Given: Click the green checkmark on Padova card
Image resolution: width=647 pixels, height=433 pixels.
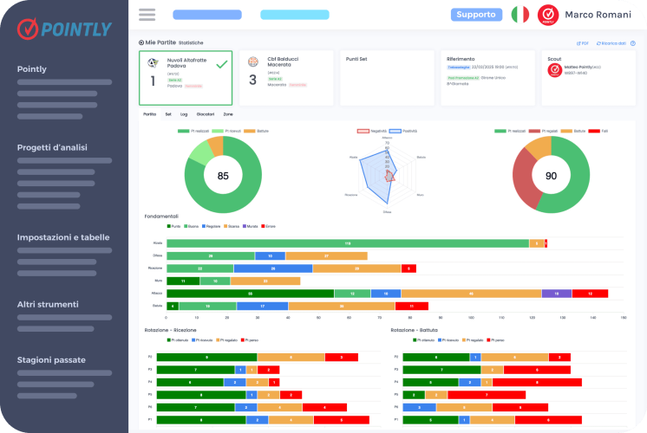Looking at the screenshot, I should click(222, 64).
